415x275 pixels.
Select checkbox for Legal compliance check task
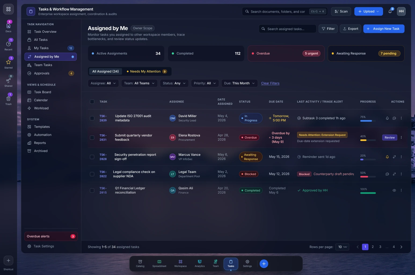[x=92, y=174]
